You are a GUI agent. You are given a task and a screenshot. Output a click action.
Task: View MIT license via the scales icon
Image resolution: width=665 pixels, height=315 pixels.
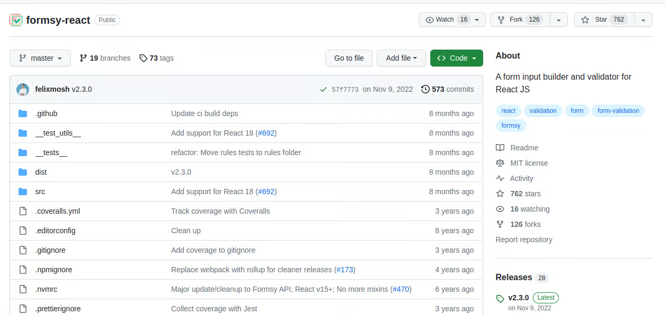point(500,163)
